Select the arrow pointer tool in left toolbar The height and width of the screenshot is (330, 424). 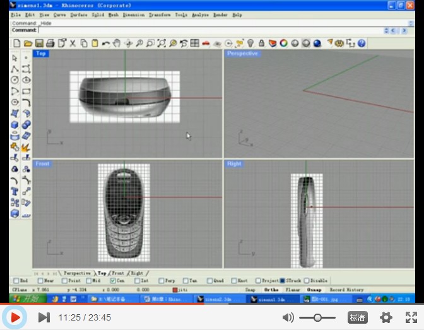click(15, 58)
